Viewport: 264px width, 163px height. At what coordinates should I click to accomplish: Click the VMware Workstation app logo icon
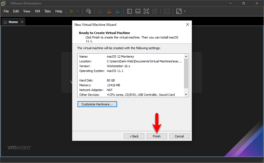coord(3,3)
